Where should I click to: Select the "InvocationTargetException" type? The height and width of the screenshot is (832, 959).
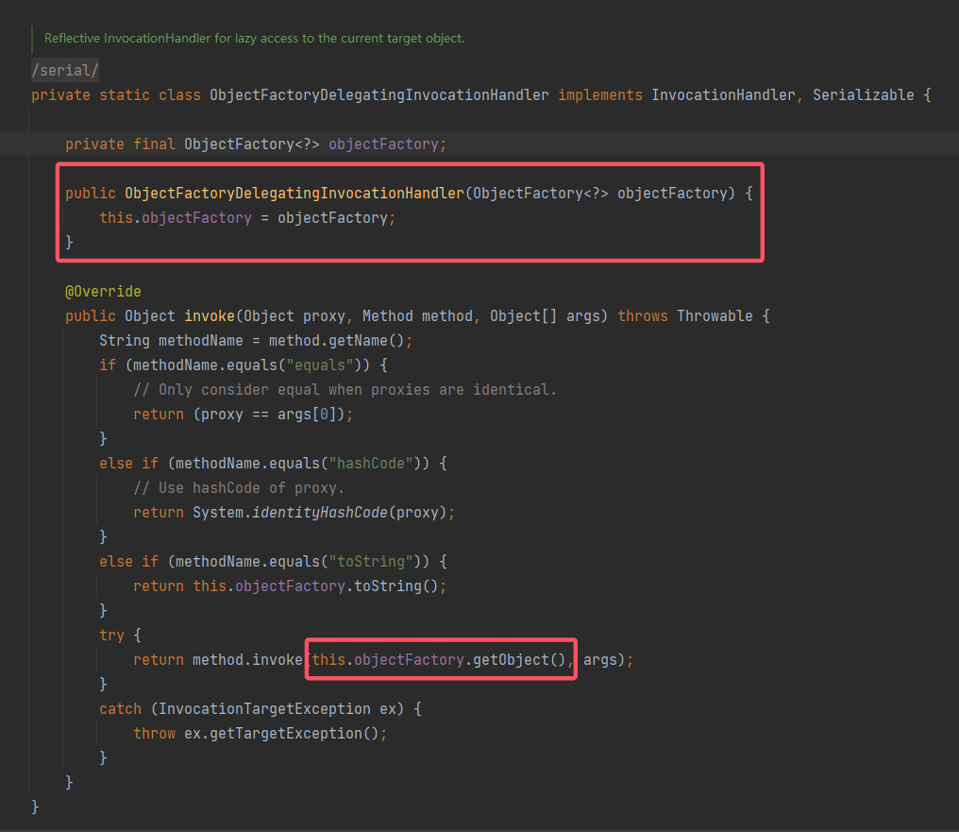point(265,709)
